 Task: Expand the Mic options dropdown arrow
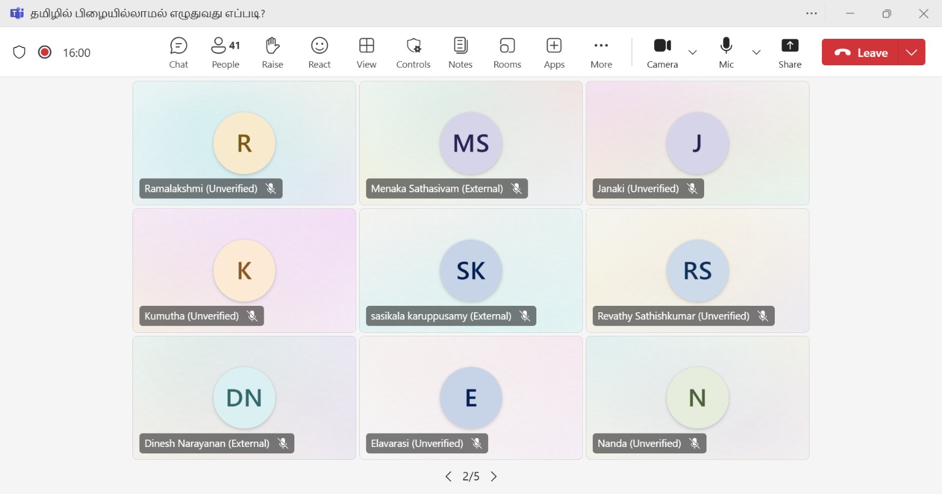[757, 52]
